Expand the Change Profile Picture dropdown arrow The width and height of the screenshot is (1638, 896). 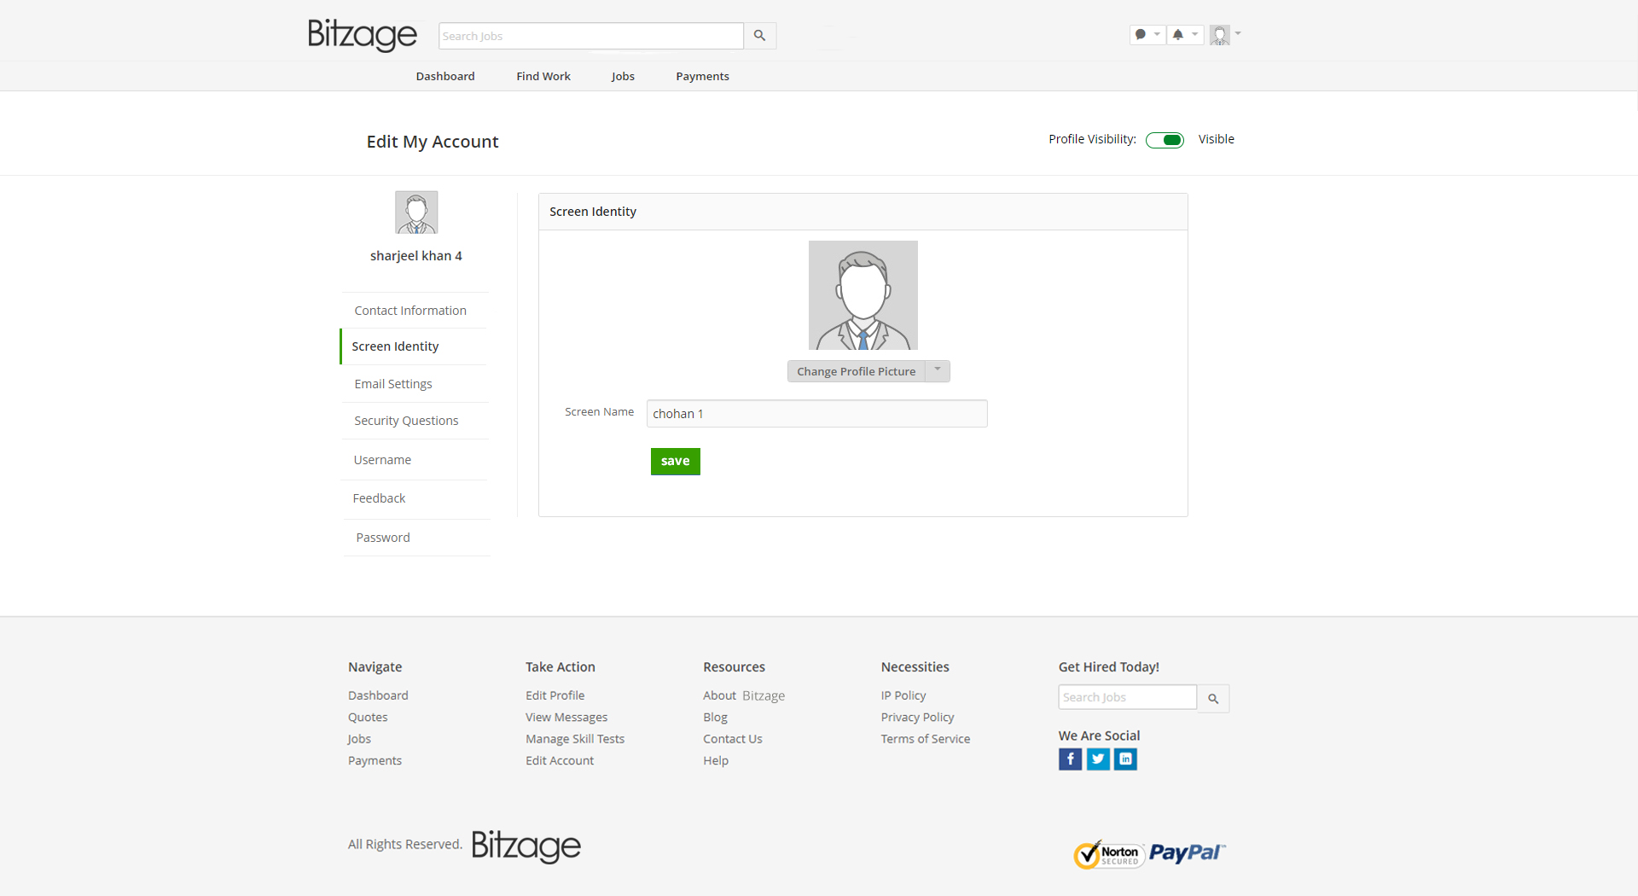click(x=938, y=371)
